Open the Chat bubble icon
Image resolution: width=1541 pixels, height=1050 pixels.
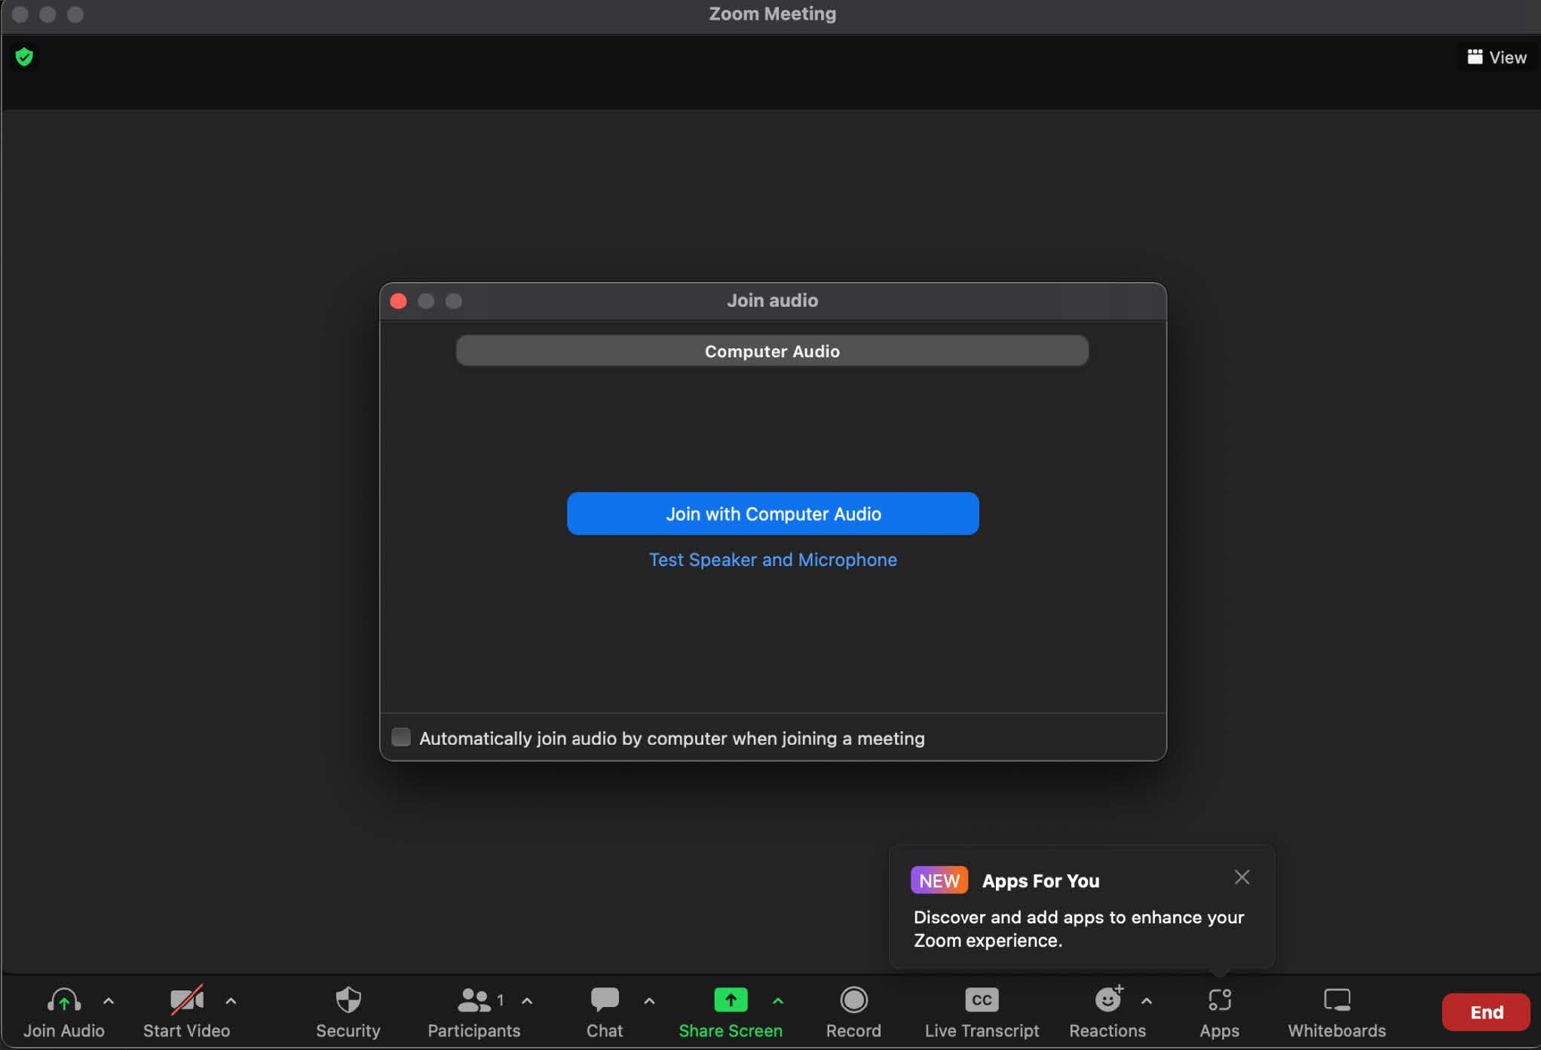(x=605, y=1000)
